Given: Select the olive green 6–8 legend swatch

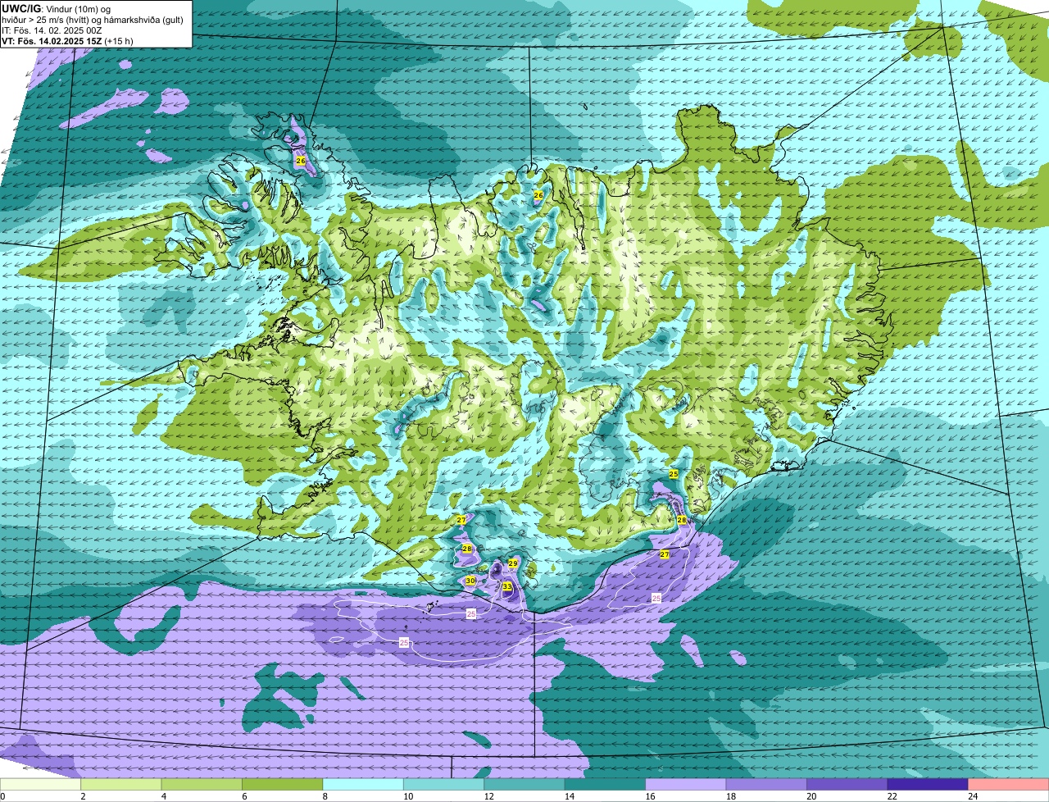Looking at the screenshot, I should tap(283, 785).
